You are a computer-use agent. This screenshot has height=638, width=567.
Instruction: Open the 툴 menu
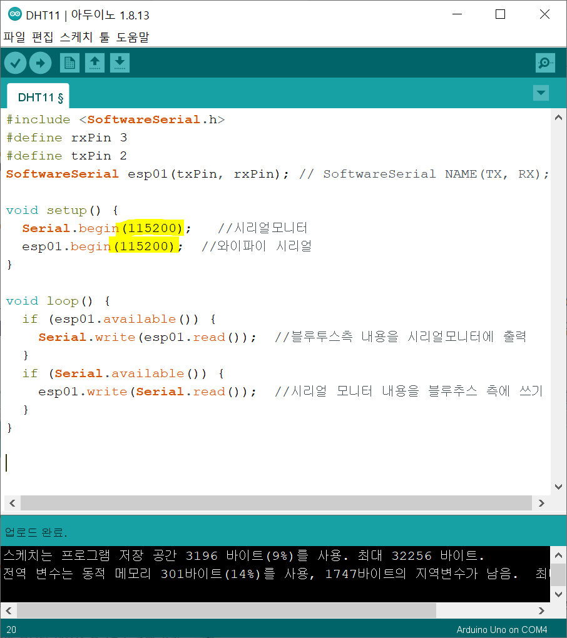[105, 37]
